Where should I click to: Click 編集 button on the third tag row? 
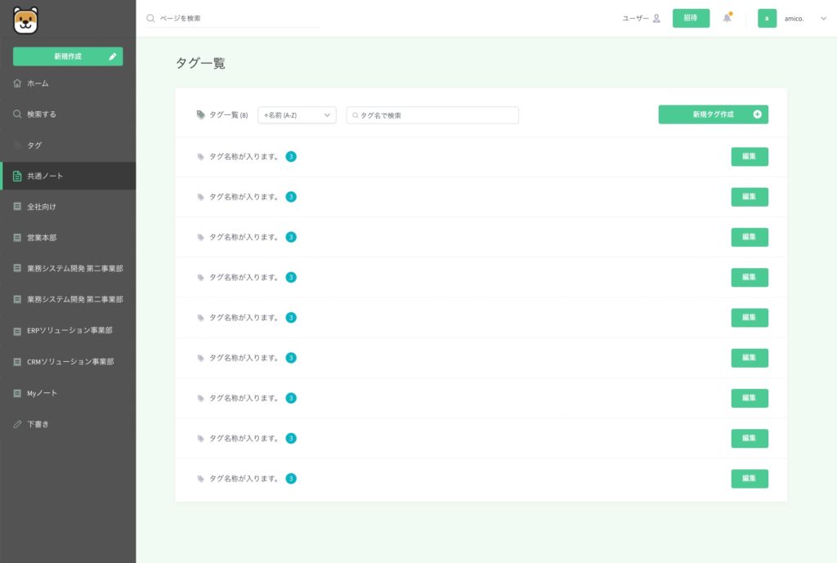749,237
